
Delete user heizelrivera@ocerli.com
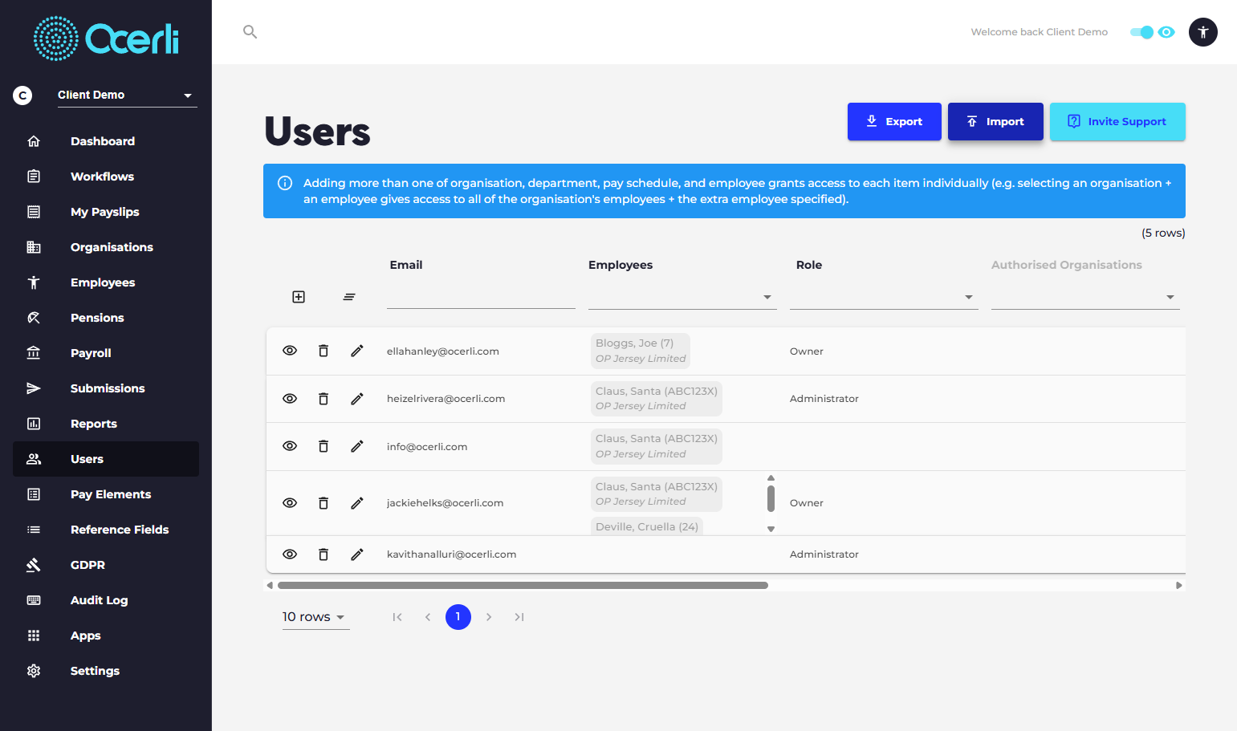(323, 399)
